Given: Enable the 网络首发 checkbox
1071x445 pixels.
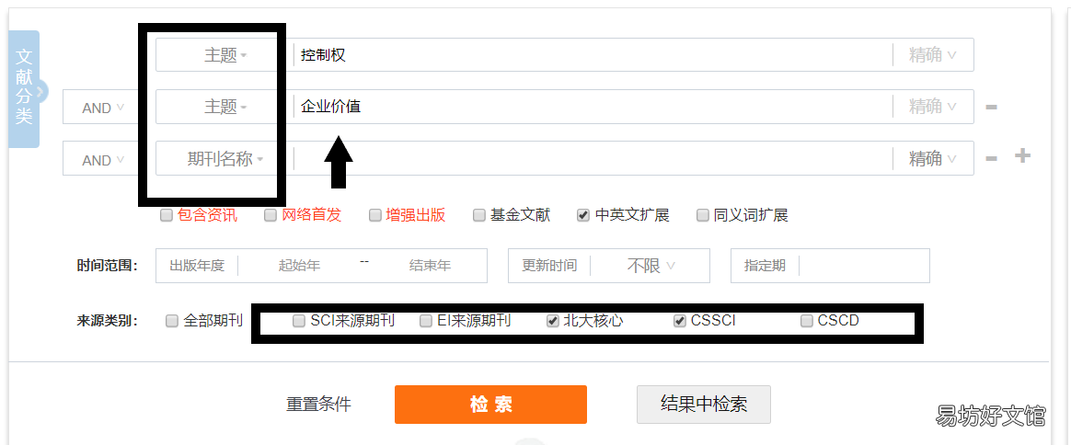Looking at the screenshot, I should click(x=271, y=216).
